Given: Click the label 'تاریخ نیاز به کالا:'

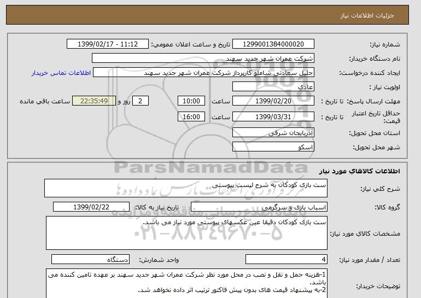Looking at the screenshot, I should (x=157, y=207).
